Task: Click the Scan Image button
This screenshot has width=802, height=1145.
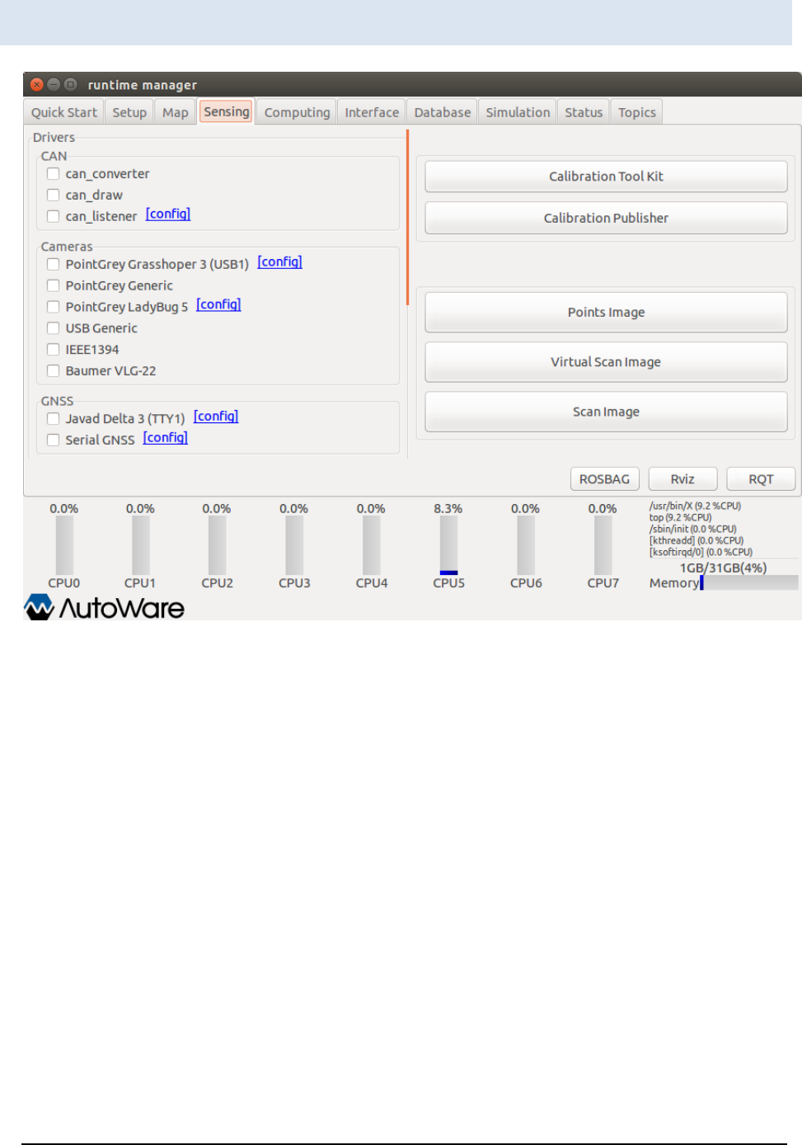Action: tap(606, 412)
